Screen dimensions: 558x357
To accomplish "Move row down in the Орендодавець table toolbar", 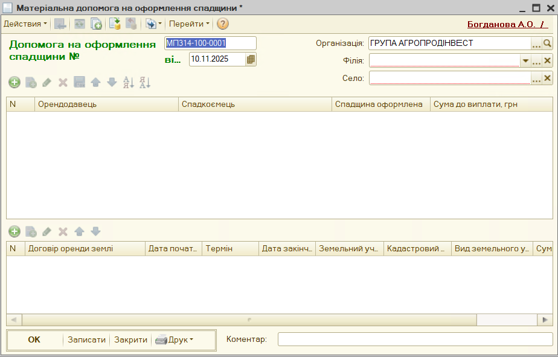I will [112, 83].
